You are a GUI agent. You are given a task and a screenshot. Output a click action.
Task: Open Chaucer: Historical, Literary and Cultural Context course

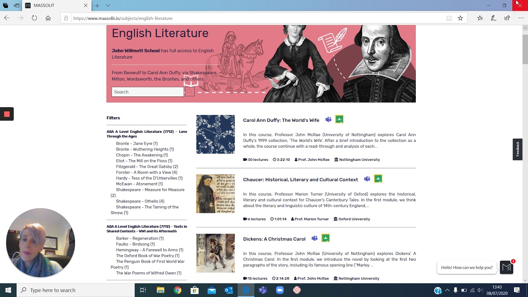click(x=300, y=179)
